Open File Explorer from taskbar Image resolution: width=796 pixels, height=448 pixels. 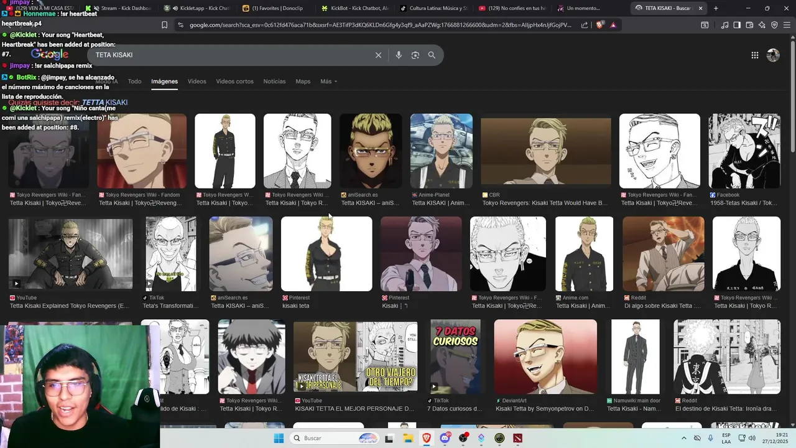[x=408, y=438]
